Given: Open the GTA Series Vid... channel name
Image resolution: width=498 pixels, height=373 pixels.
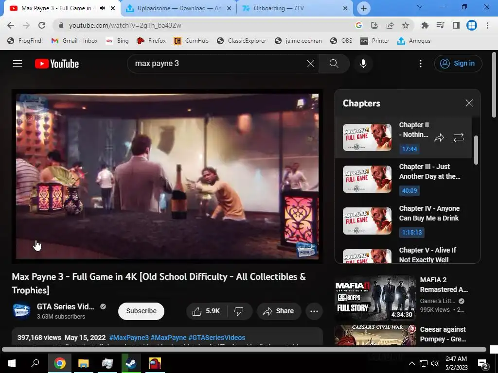Looking at the screenshot, I should [66, 307].
